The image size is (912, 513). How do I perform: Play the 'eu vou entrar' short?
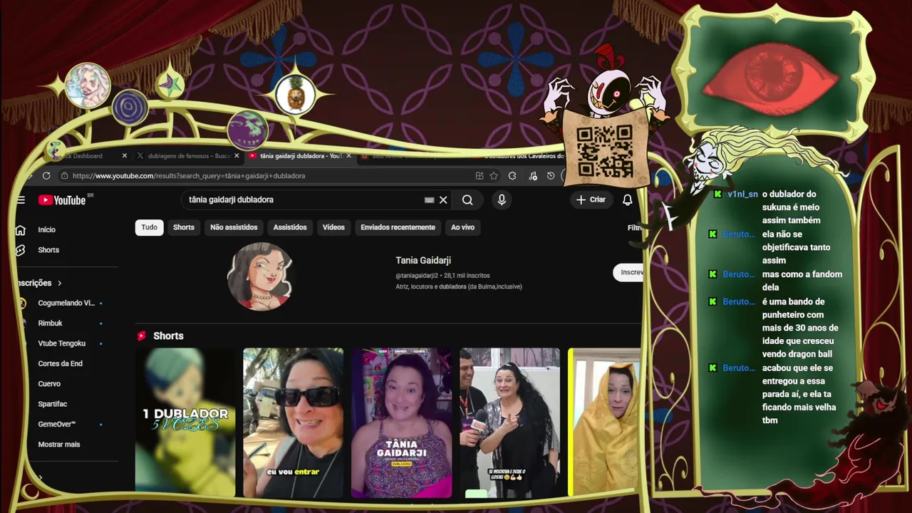coord(293,422)
